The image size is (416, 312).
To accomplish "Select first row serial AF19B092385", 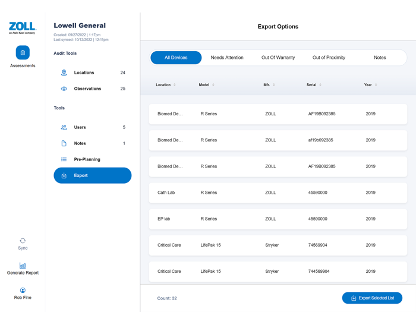I will coord(322,114).
